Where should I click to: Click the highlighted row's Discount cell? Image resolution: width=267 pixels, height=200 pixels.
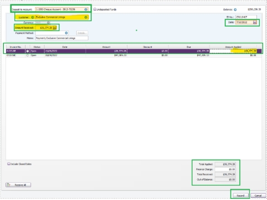click(147, 51)
